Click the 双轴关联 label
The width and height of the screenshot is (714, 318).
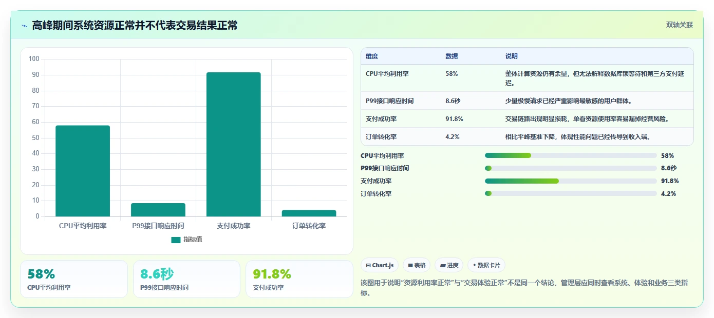pos(679,25)
